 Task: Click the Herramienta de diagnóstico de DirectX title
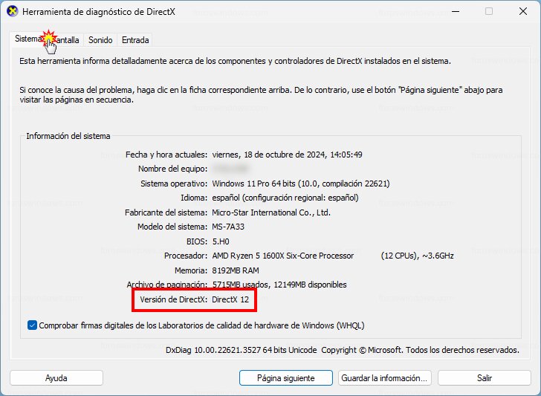[x=99, y=11]
